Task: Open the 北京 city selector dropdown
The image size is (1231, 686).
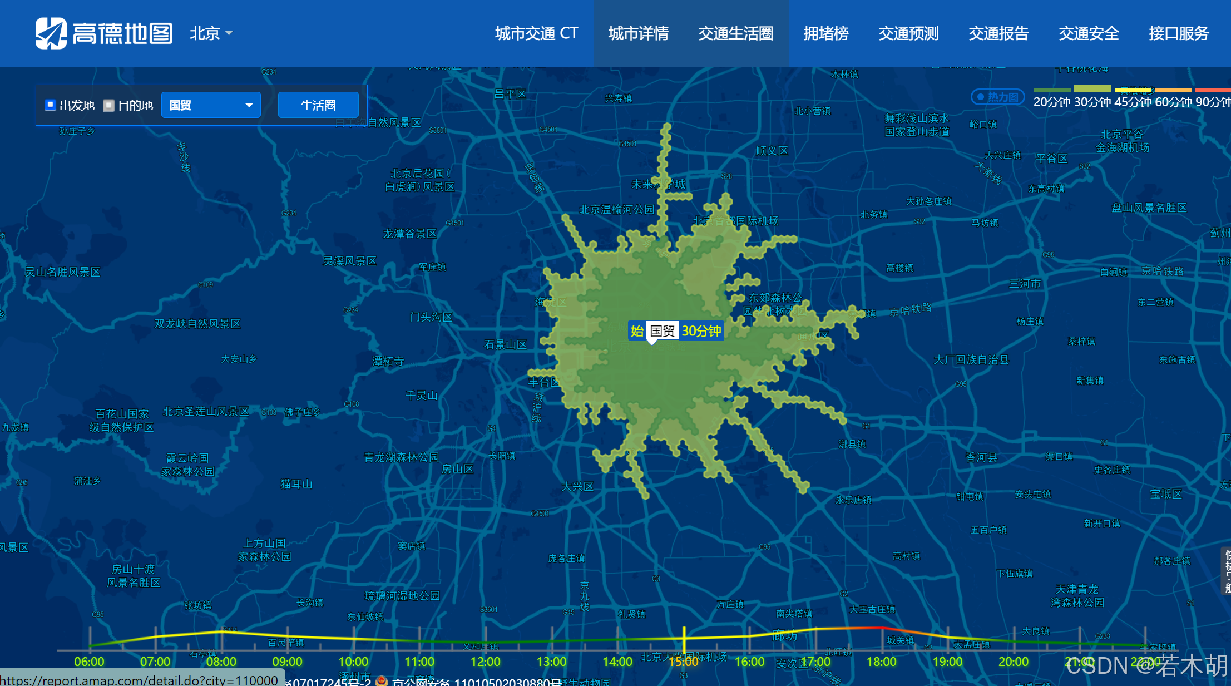Action: [x=211, y=33]
